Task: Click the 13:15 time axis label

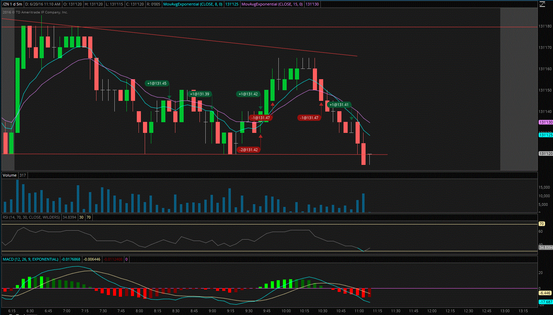Action: point(523,311)
